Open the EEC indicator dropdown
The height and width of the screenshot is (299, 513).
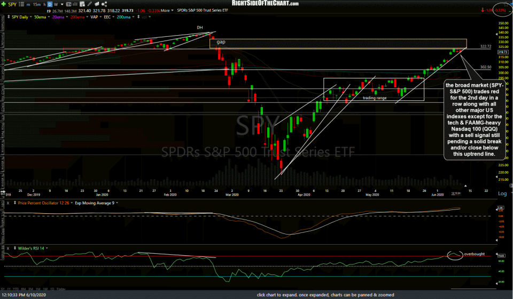click(113, 17)
